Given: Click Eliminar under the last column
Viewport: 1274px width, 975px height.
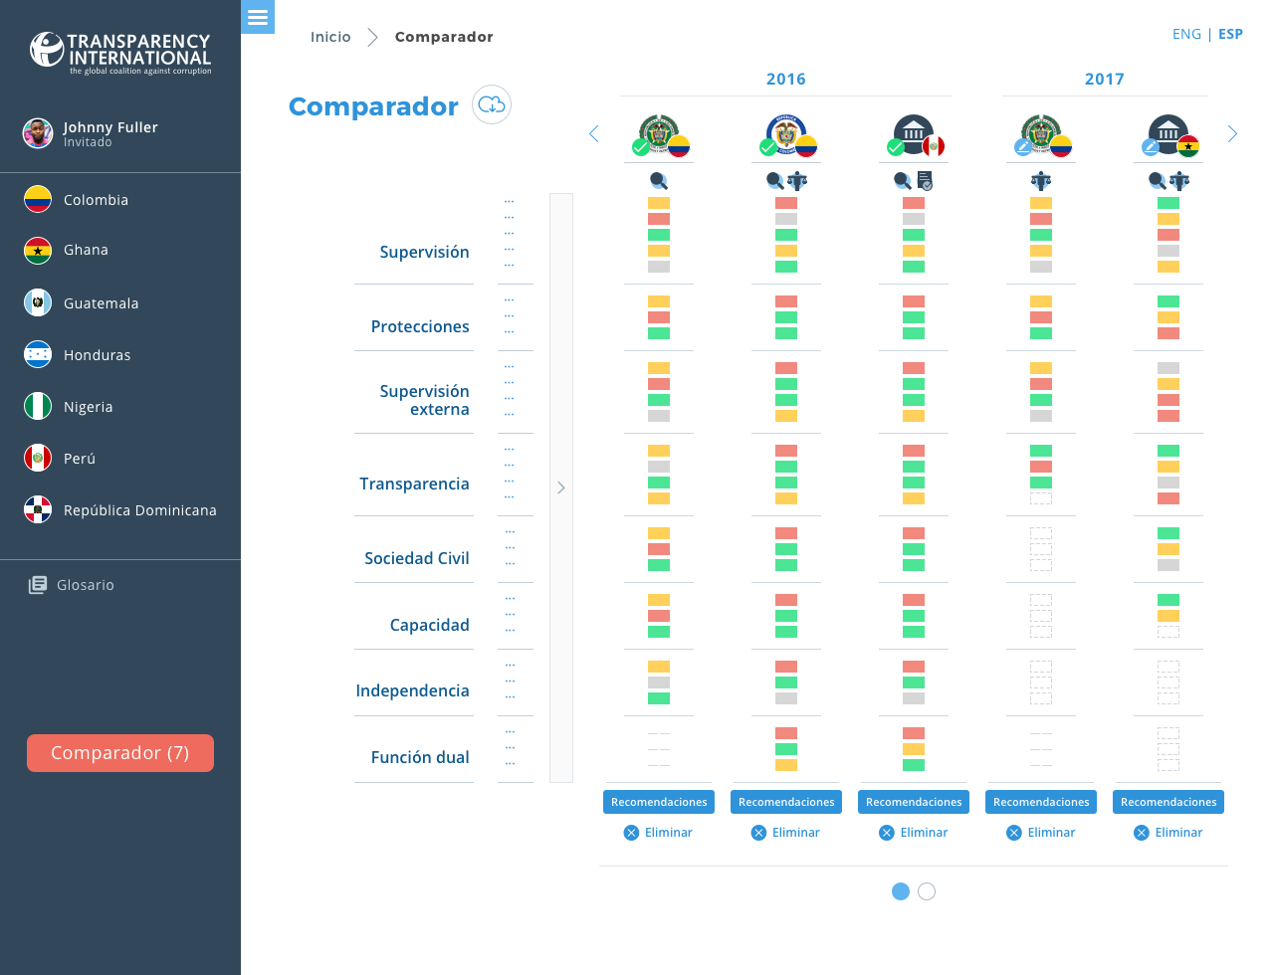Looking at the screenshot, I should [x=1168, y=833].
